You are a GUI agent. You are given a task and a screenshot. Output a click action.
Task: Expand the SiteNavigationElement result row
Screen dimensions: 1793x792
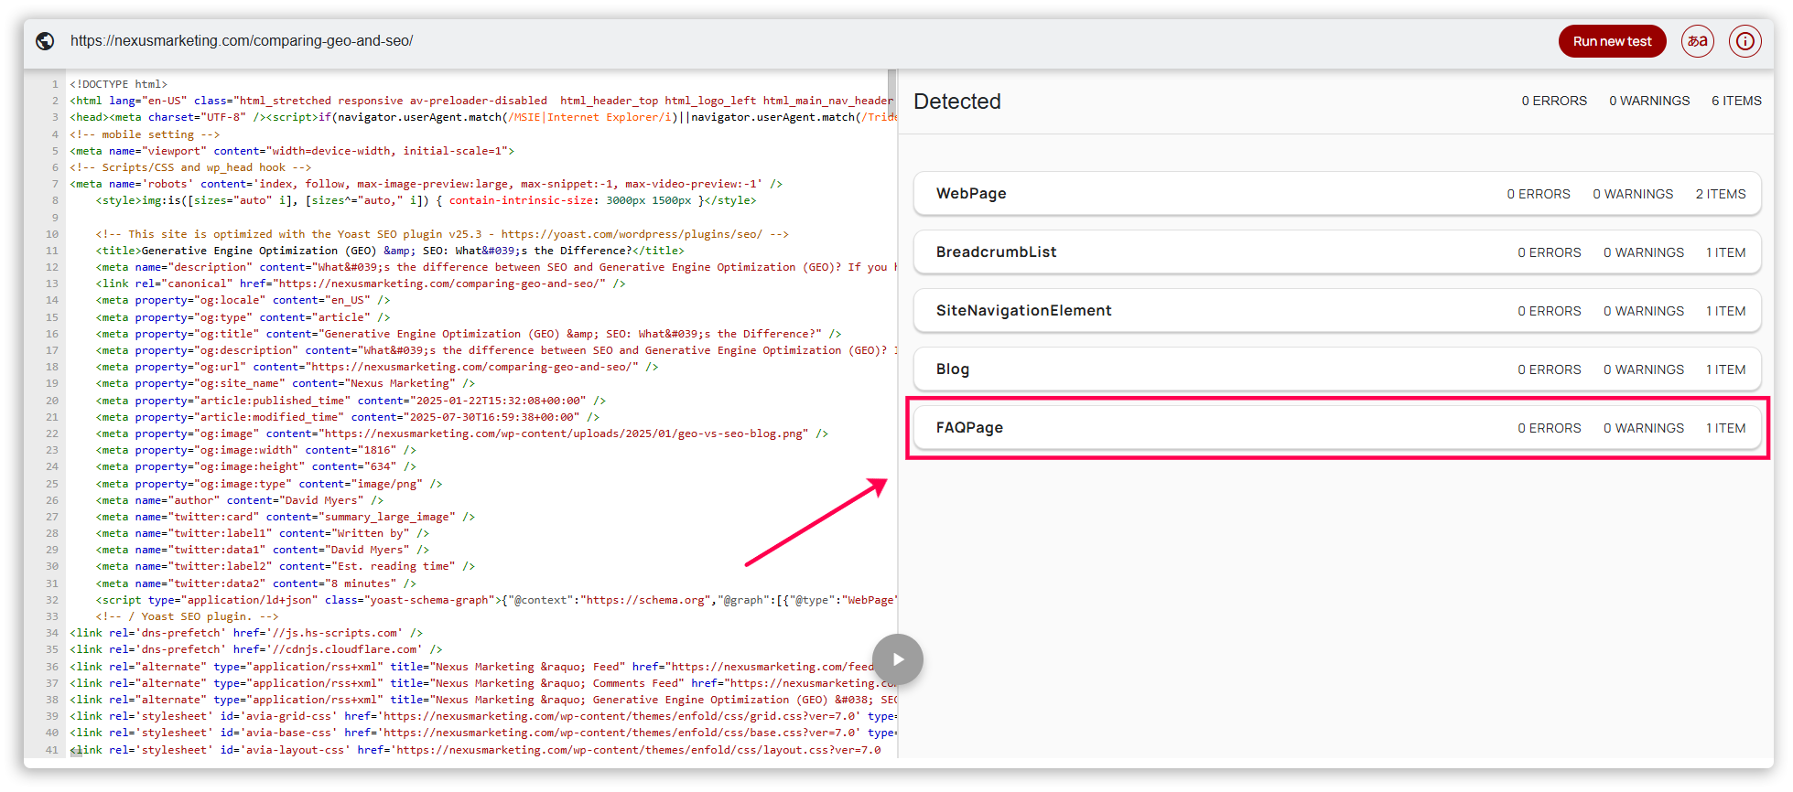click(x=1337, y=311)
